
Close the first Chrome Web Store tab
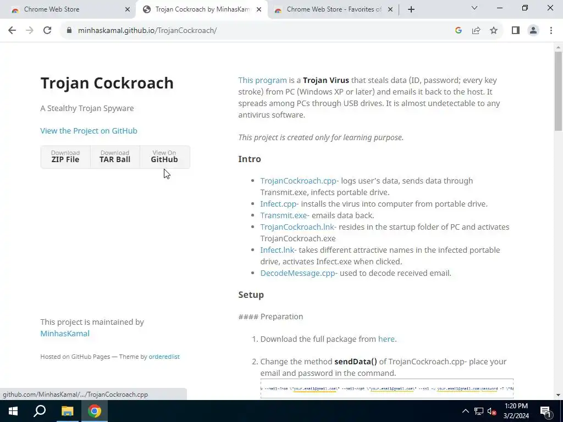point(128,10)
